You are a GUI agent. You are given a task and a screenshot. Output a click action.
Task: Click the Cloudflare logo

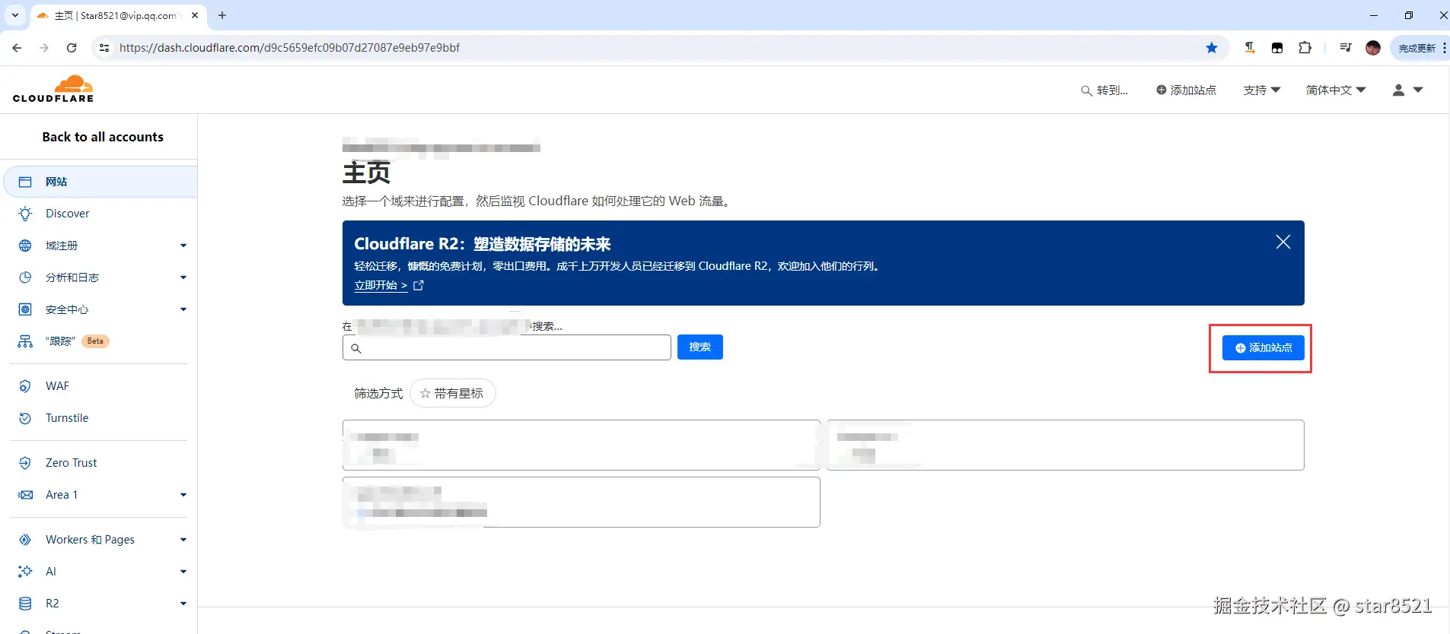coord(53,89)
